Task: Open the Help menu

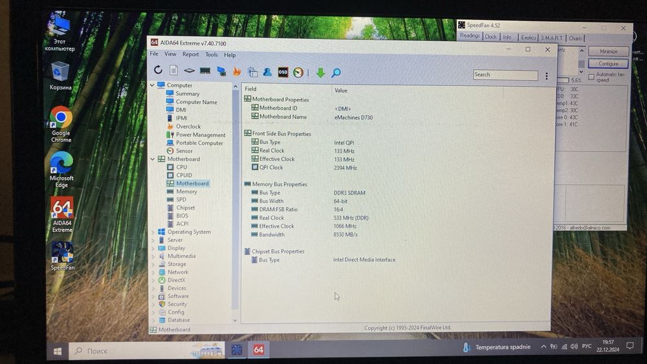Action: pos(230,55)
